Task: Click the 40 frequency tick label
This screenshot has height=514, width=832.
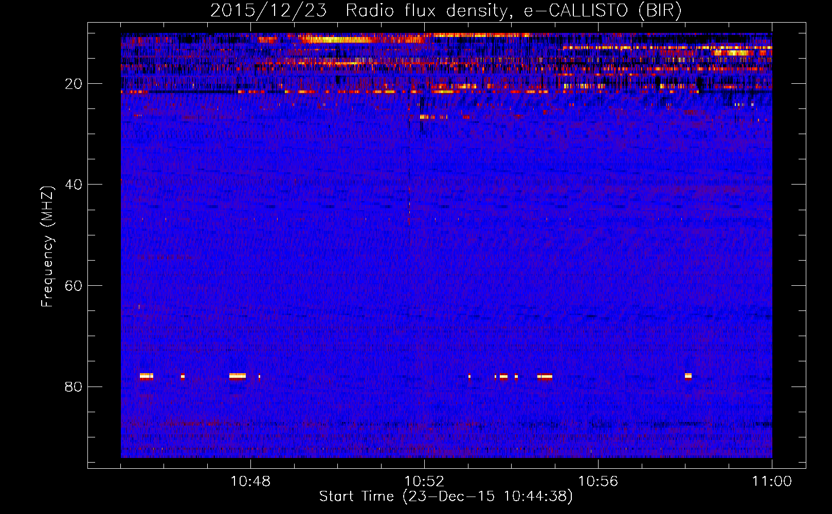Action: (74, 185)
